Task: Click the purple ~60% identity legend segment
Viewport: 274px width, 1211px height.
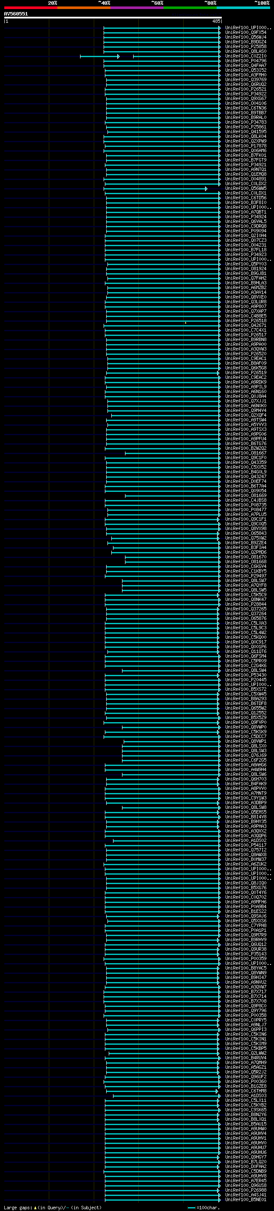Action: point(137,8)
